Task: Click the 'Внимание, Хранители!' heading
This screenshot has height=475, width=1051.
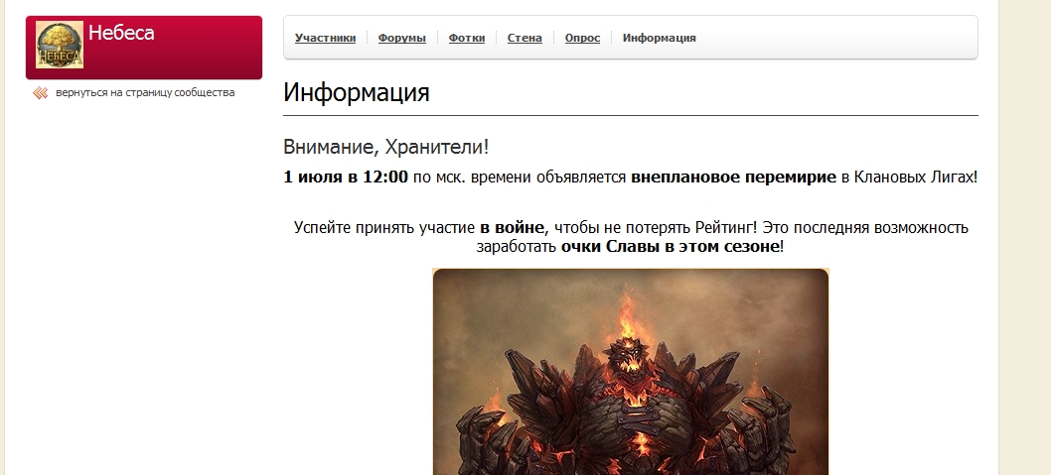Action: click(x=386, y=147)
